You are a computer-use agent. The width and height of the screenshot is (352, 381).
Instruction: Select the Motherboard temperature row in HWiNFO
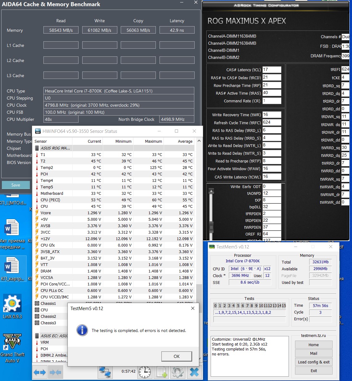click(x=114, y=193)
